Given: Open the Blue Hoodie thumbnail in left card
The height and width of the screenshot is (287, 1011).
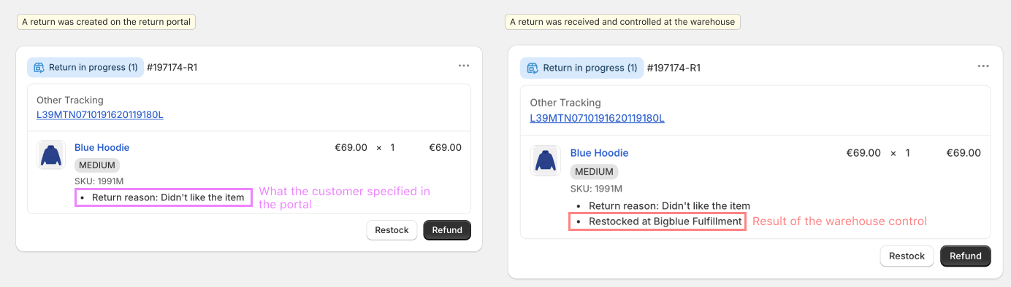Looking at the screenshot, I should pyautogui.click(x=50, y=154).
